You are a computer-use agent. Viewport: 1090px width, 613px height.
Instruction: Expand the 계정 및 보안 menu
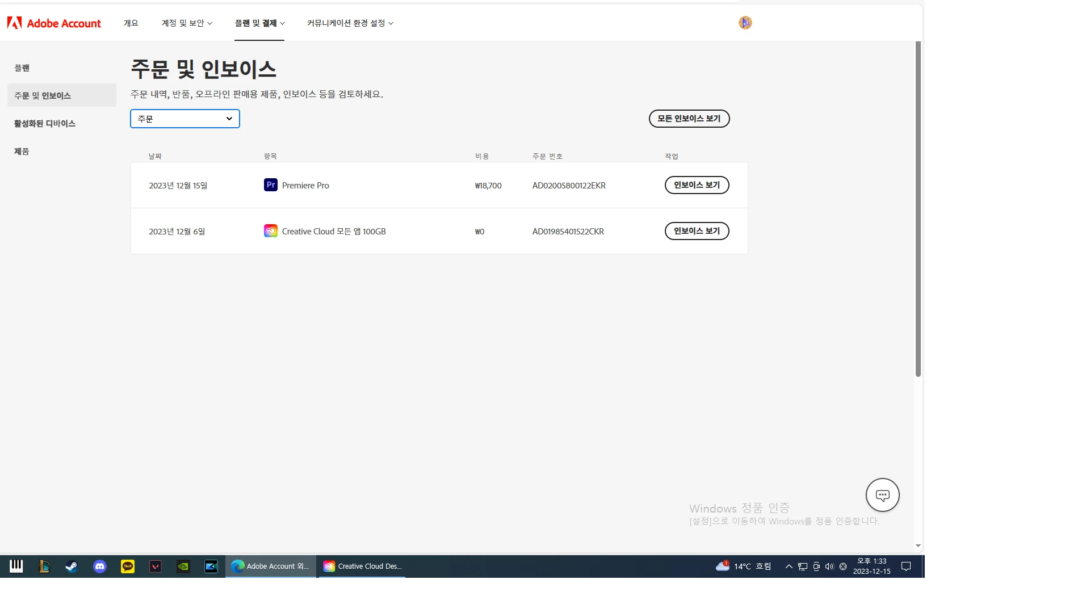(187, 23)
